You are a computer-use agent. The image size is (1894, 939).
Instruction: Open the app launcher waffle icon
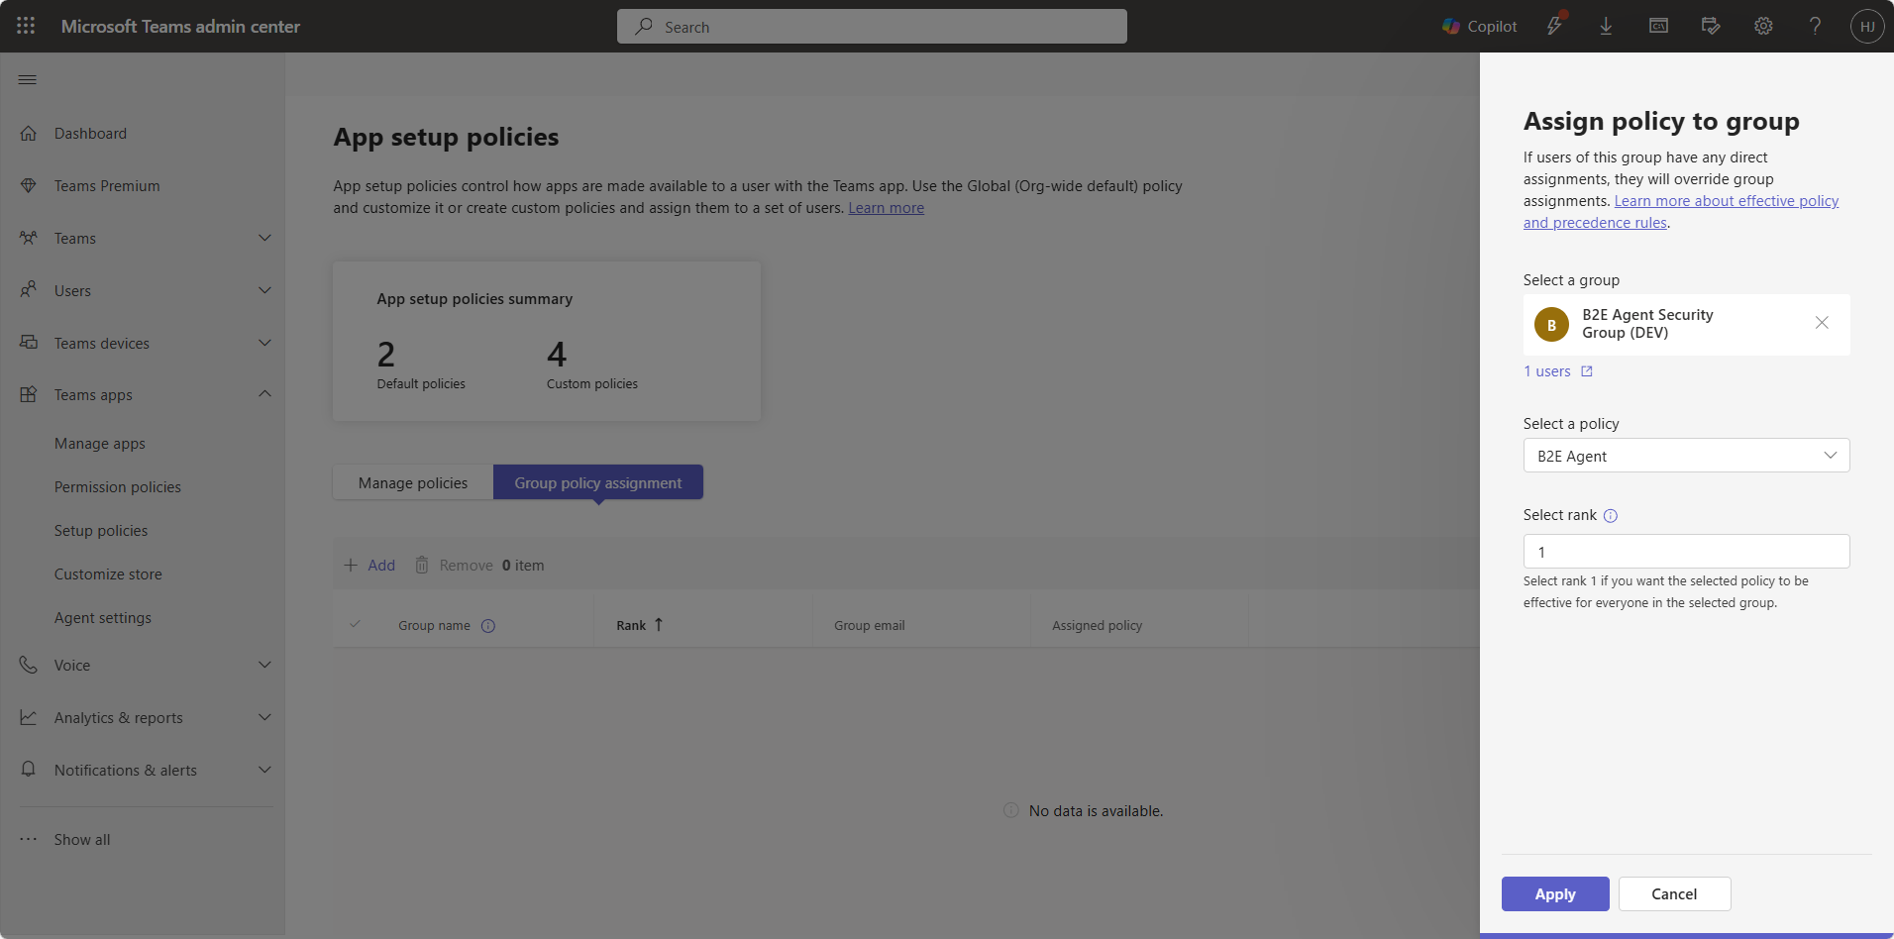[26, 26]
